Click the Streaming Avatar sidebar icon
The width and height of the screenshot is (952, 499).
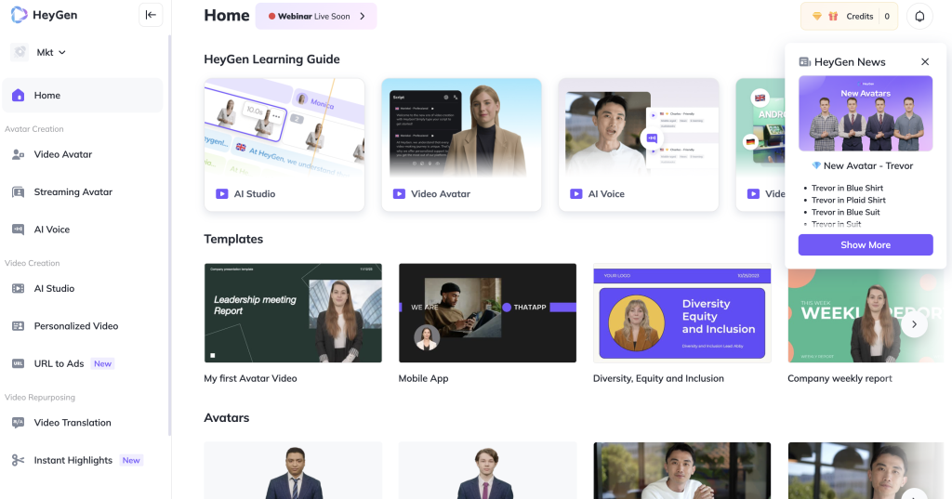[18, 192]
